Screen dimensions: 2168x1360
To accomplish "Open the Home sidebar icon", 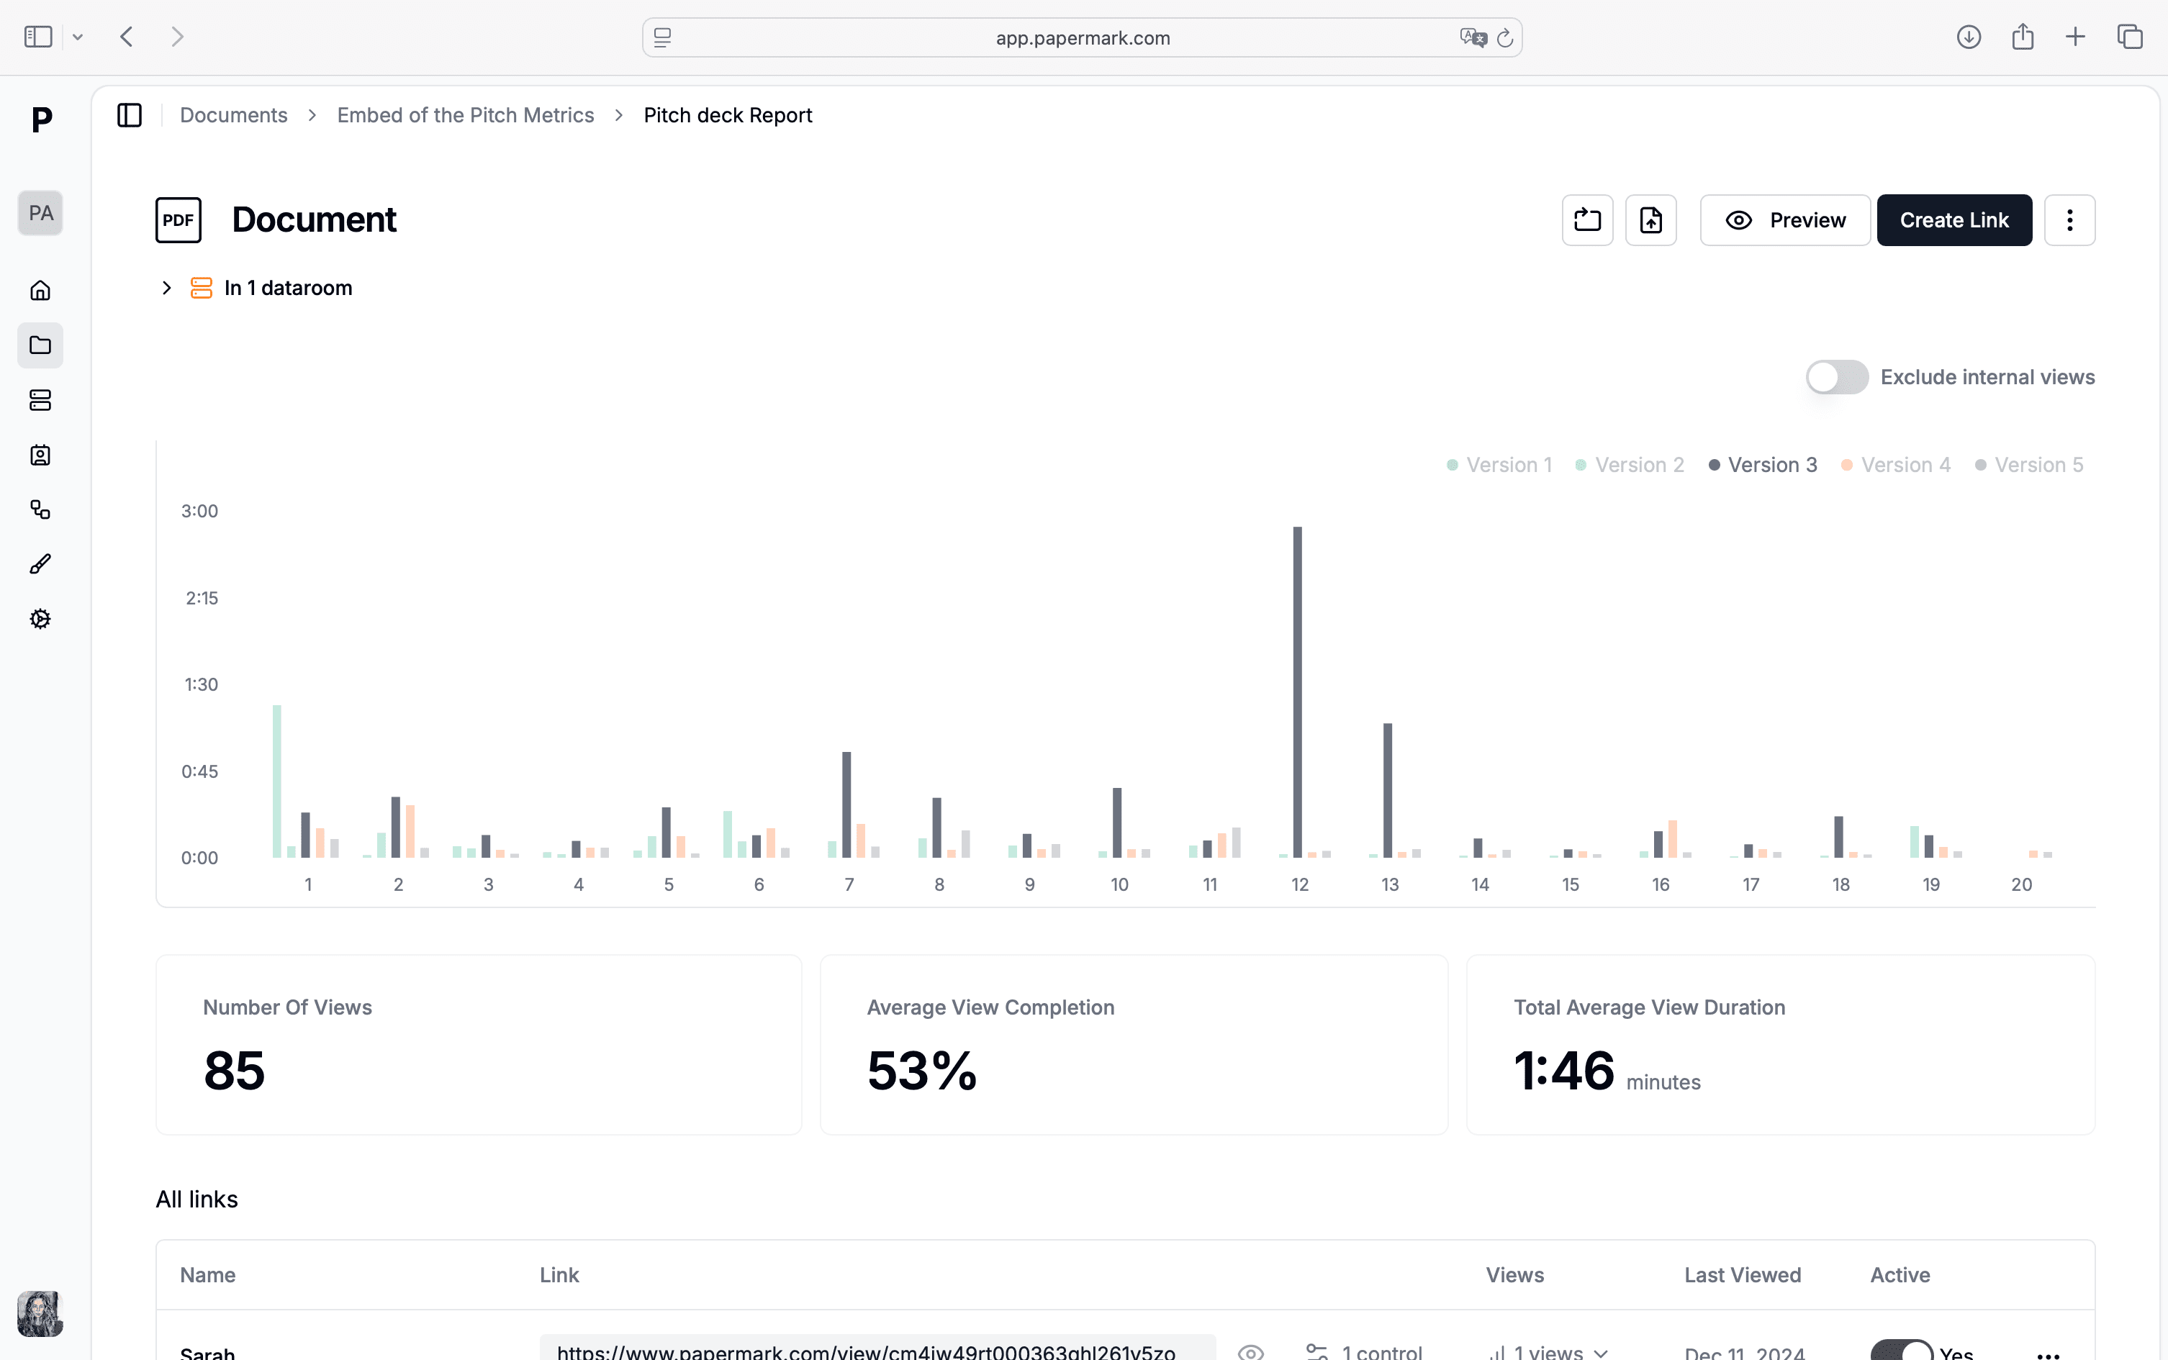I will (40, 289).
